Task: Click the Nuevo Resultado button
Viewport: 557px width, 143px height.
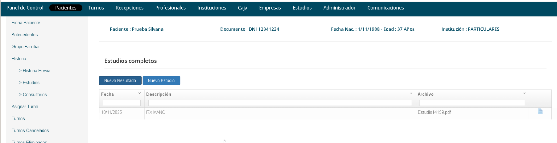Action: [x=120, y=80]
